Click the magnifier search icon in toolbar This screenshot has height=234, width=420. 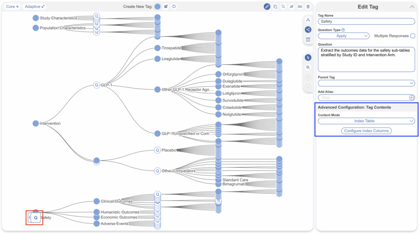pos(283,7)
